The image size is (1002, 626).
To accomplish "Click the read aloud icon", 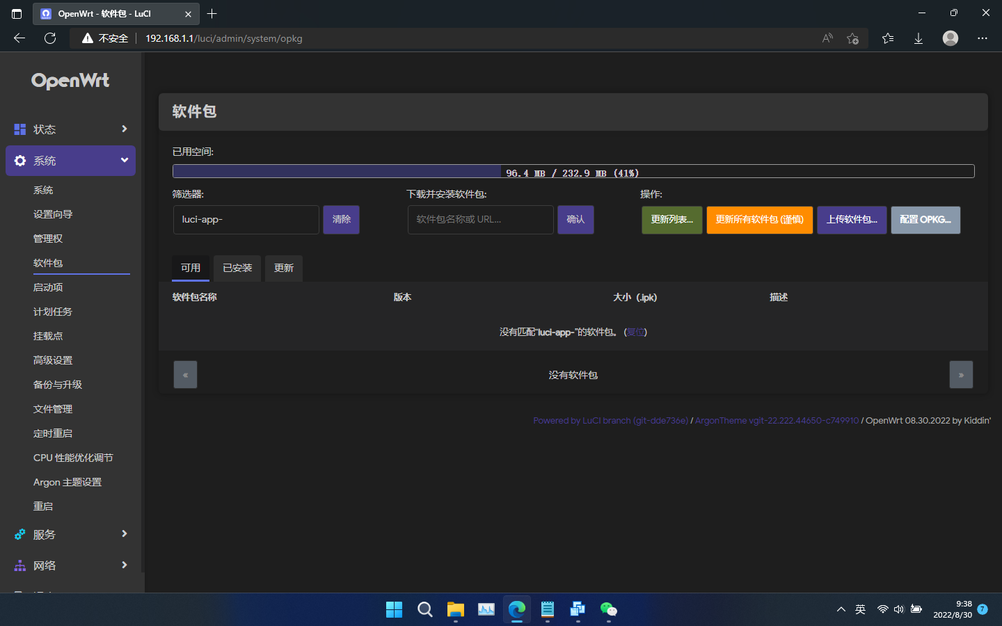I will 827,38.
